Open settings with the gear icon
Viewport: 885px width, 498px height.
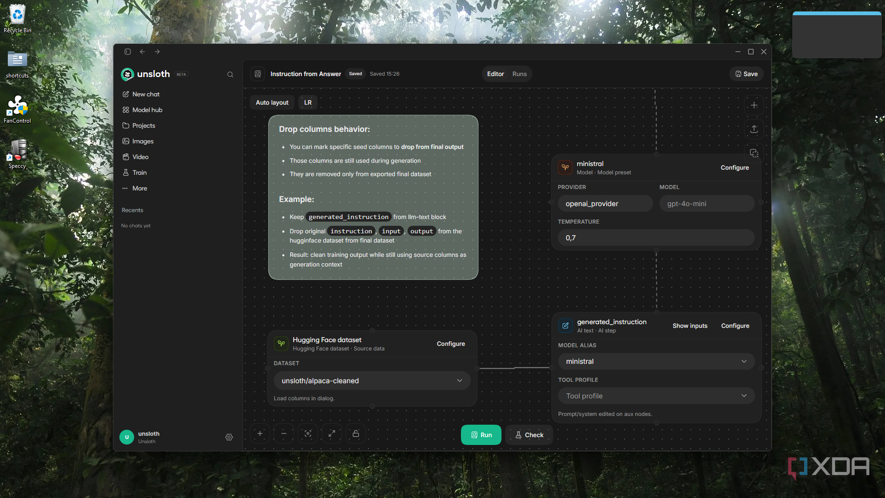(x=229, y=437)
